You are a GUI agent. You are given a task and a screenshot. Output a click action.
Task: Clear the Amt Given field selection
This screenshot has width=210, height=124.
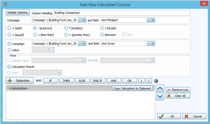click(x=153, y=44)
